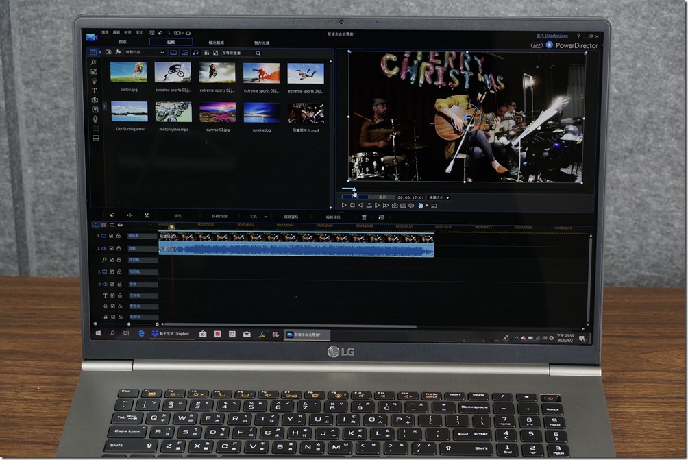
Task: Select the Kite Surfing.wmv thumbnail
Action: (130, 112)
